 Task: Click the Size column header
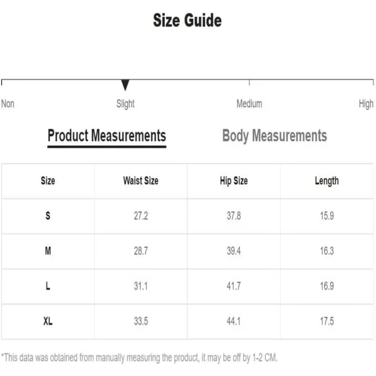pos(48,180)
